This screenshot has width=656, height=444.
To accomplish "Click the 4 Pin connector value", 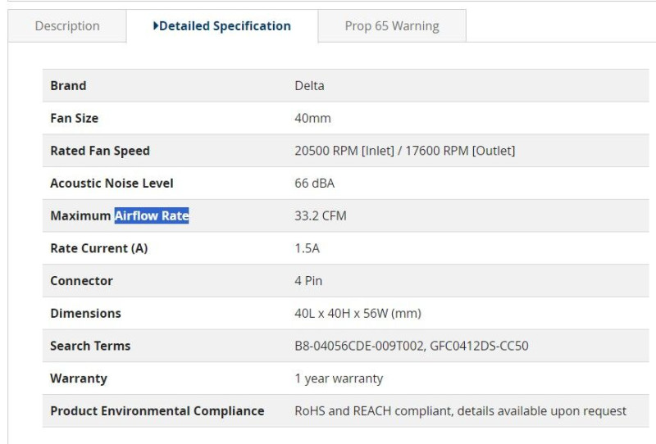I will 308,280.
